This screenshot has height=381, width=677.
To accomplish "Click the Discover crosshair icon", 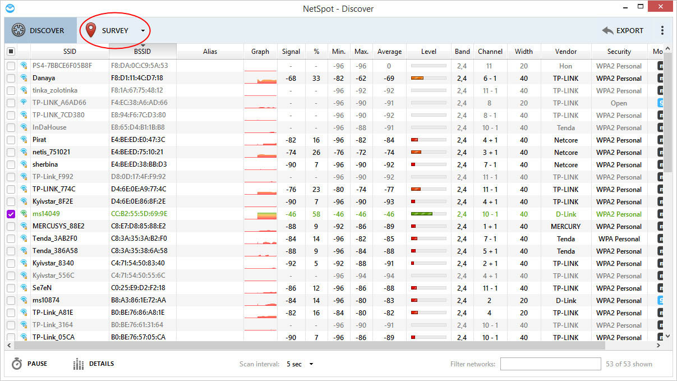I will [18, 30].
